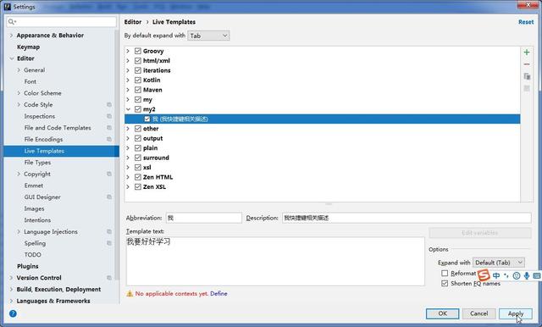Click into the Abbreviation field
The width and height of the screenshot is (542, 327).
(x=203, y=218)
